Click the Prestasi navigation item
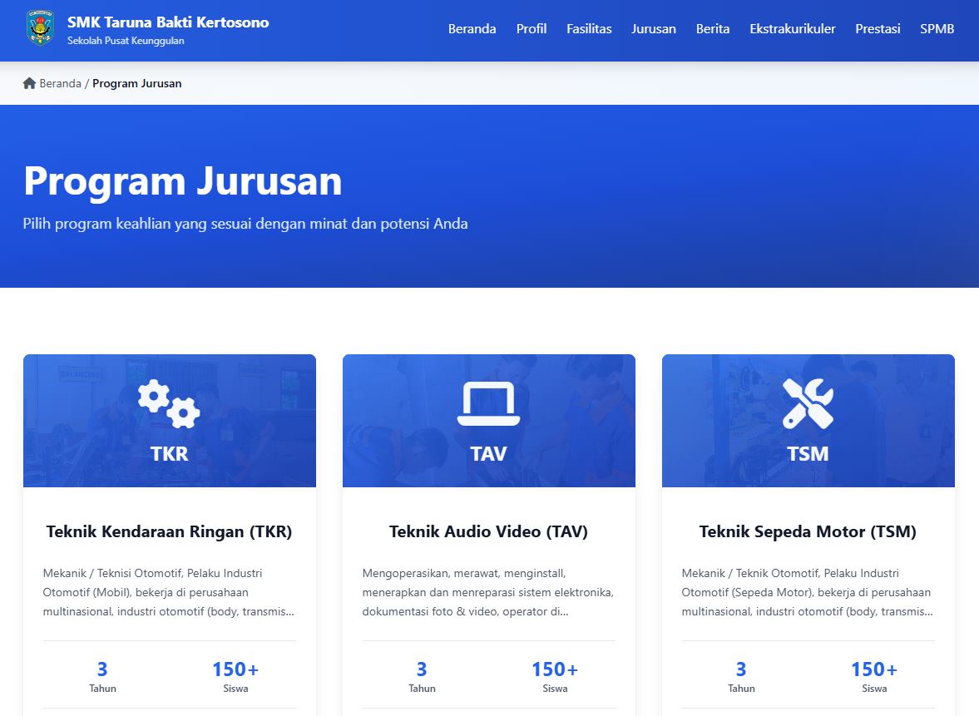979x716 pixels. tap(878, 28)
